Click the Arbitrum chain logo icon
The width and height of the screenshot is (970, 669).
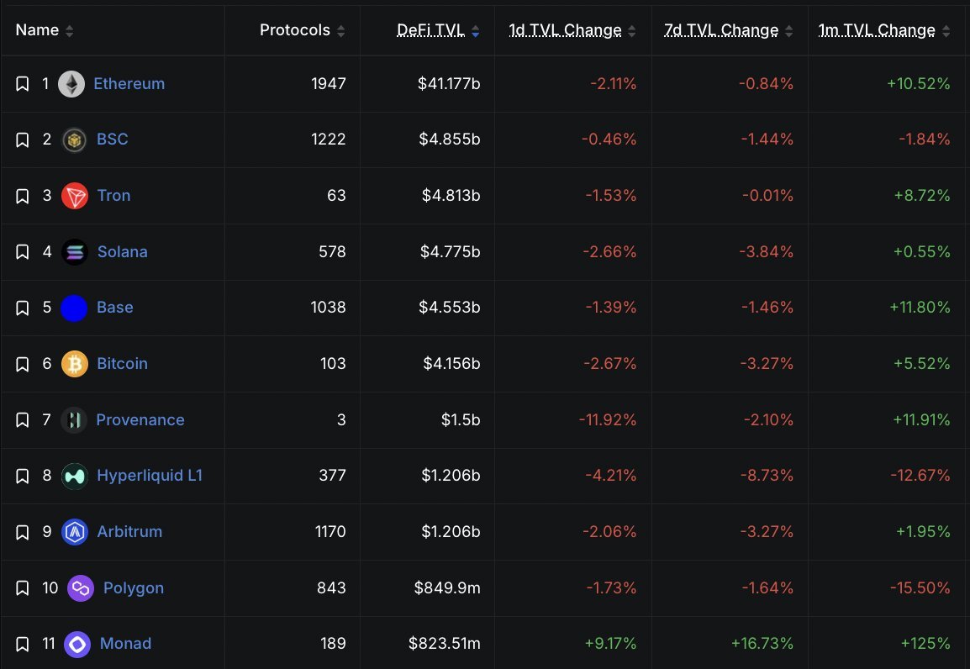[x=74, y=532]
